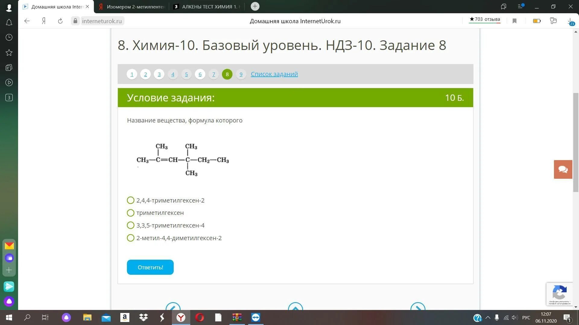Image resolution: width=579 pixels, height=325 pixels.
Task: Select answer триметилгексен
Action: [131, 213]
